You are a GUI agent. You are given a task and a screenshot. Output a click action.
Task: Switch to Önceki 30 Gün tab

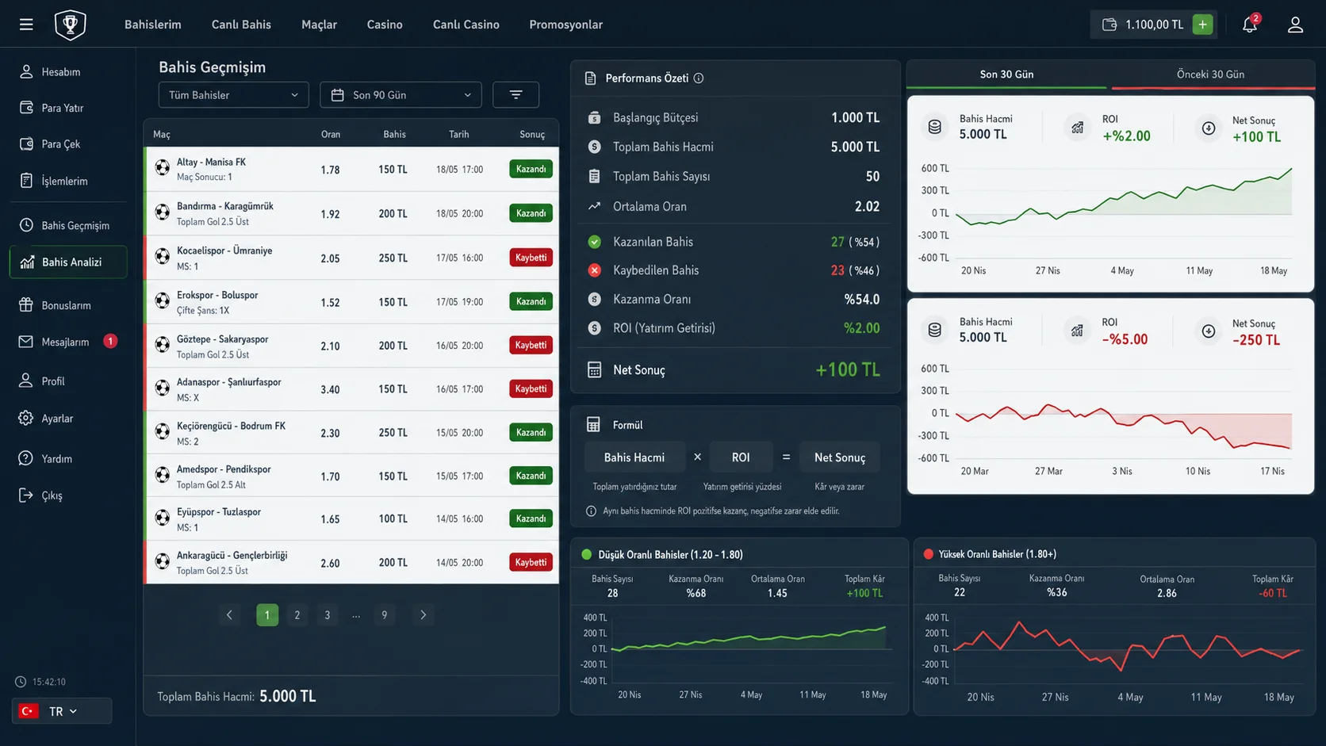[x=1210, y=75]
